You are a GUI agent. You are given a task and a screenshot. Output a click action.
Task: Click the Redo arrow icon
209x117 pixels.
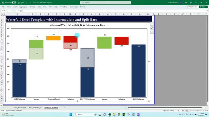26,3
